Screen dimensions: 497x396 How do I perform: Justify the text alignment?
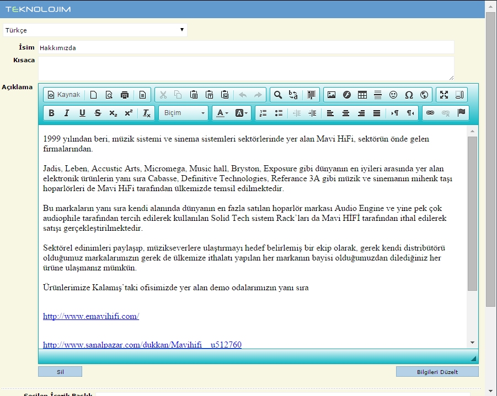tap(377, 113)
